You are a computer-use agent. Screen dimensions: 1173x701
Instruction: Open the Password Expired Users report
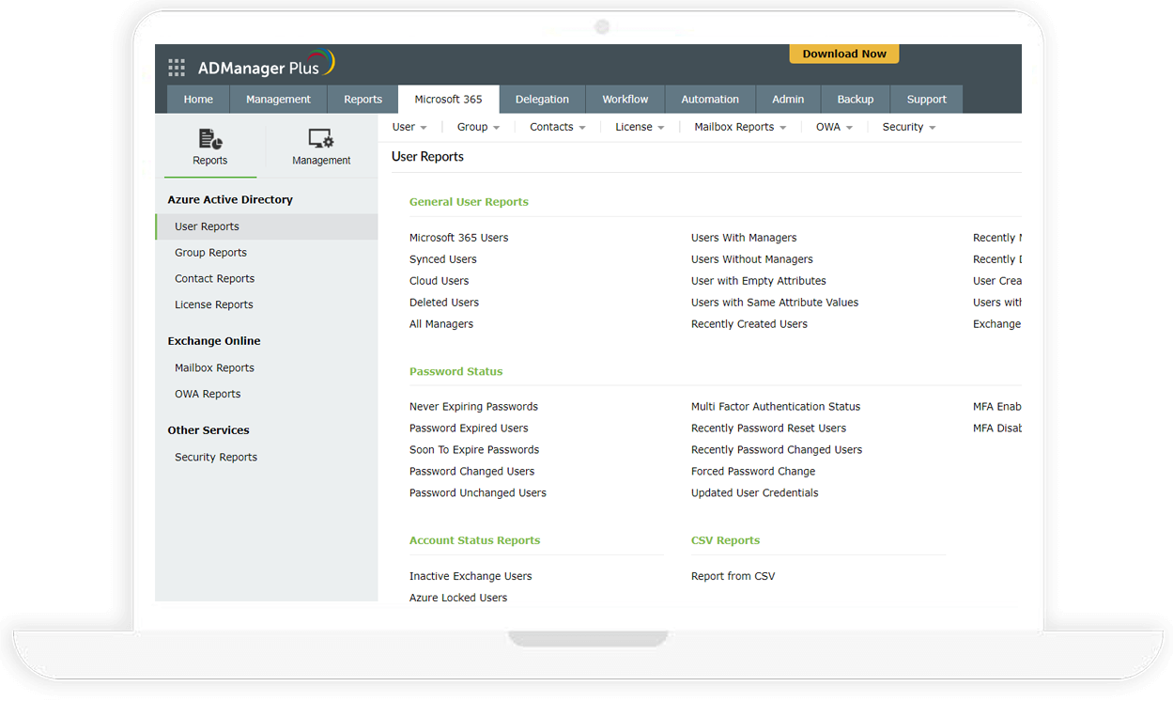[x=469, y=428]
